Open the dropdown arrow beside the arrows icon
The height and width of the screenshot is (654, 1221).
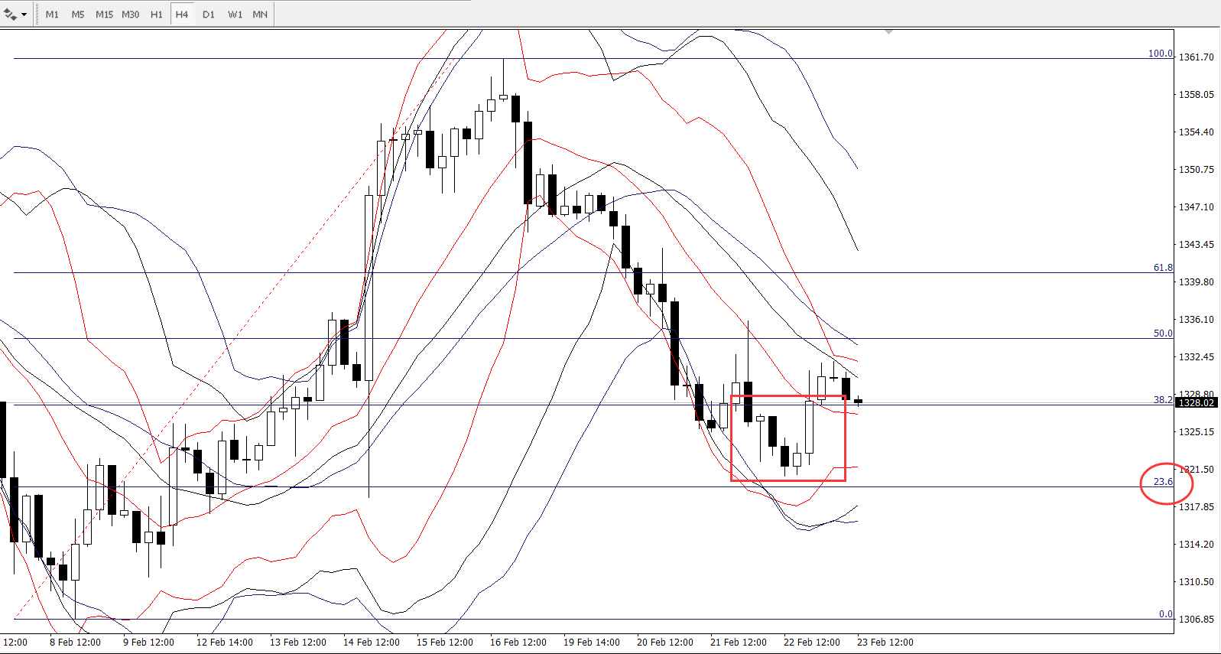point(24,15)
